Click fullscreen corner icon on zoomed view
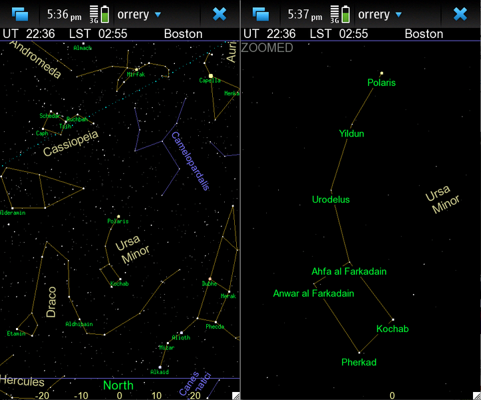 476,395
